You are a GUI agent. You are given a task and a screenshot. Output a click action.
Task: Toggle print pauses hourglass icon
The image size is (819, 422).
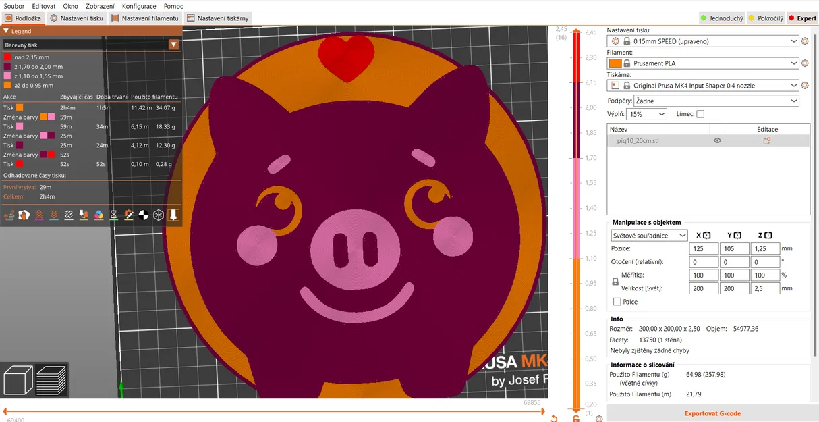click(x=113, y=215)
